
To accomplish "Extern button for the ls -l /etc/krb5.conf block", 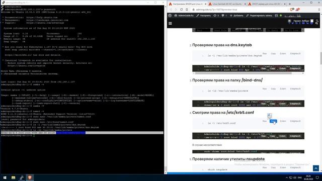I will [283, 121].
